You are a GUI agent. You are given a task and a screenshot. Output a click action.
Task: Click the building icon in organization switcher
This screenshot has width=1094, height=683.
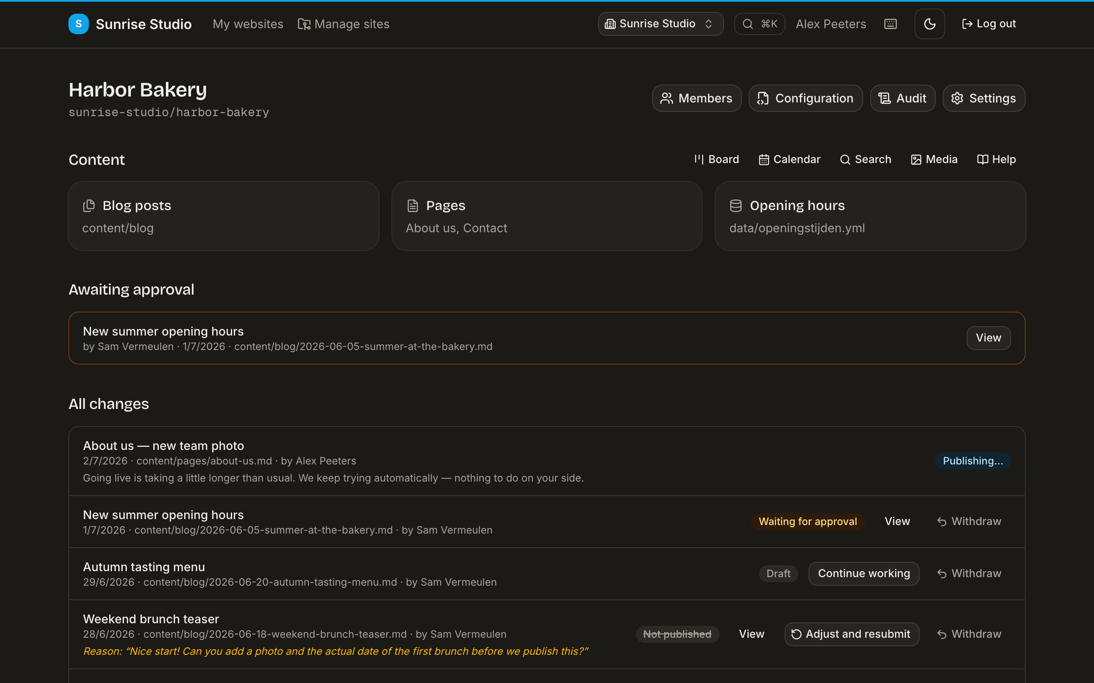pyautogui.click(x=610, y=24)
